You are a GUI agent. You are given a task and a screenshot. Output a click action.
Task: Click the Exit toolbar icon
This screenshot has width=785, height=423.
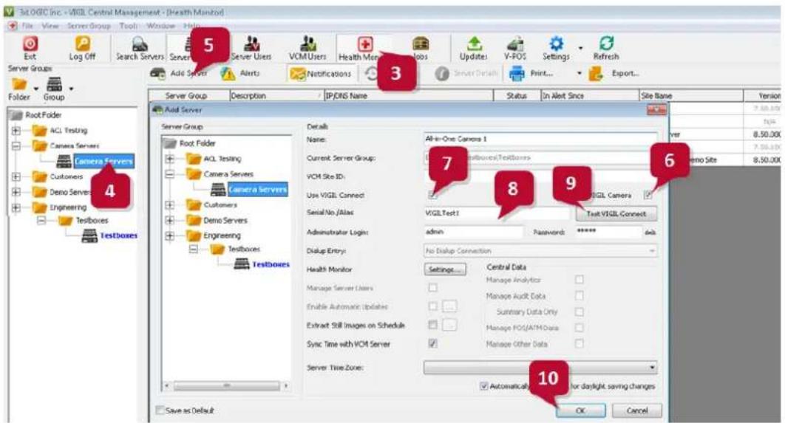click(30, 49)
